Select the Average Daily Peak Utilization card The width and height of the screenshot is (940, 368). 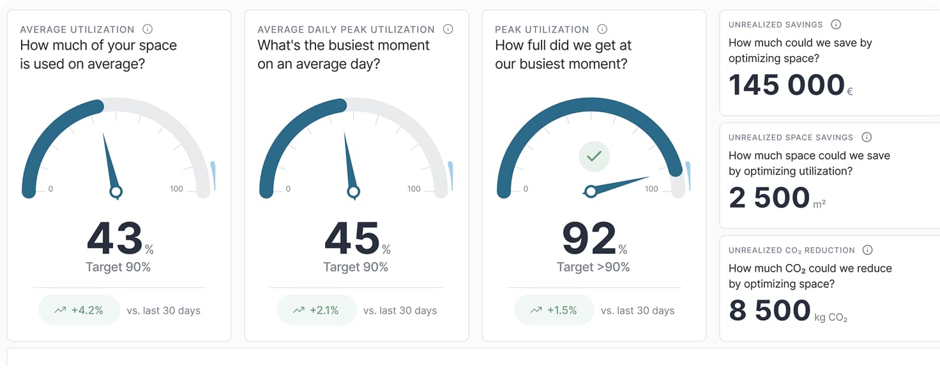pyautogui.click(x=356, y=172)
